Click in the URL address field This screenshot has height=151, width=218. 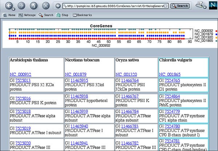113,6
